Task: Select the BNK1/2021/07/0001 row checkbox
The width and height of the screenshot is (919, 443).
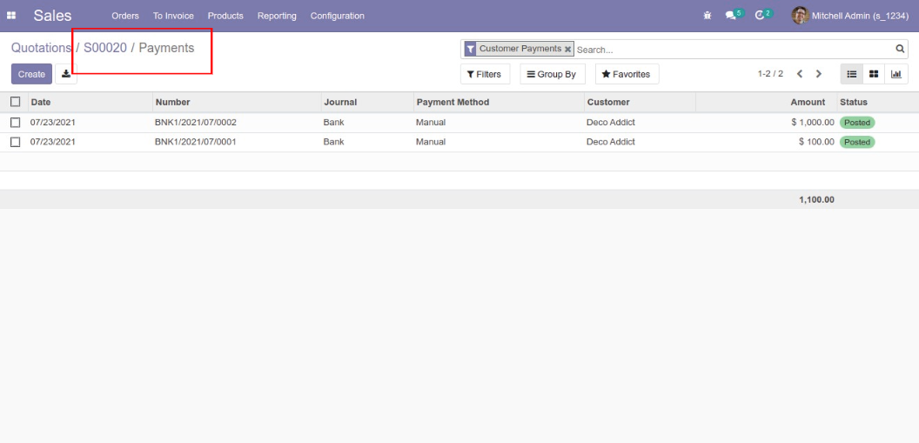Action: click(16, 142)
